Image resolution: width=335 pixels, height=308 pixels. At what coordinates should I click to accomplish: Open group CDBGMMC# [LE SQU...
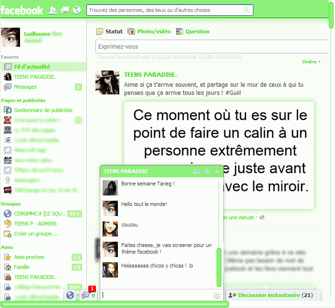click(x=40, y=214)
